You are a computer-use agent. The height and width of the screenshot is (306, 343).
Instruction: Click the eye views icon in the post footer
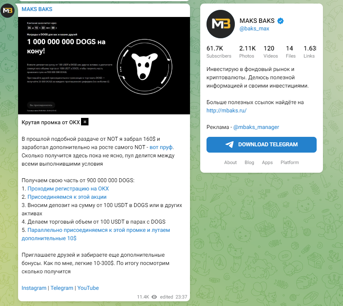click(154, 297)
